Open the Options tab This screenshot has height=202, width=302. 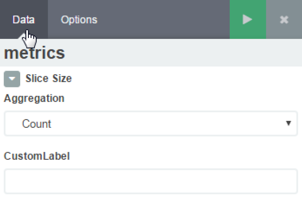(79, 19)
